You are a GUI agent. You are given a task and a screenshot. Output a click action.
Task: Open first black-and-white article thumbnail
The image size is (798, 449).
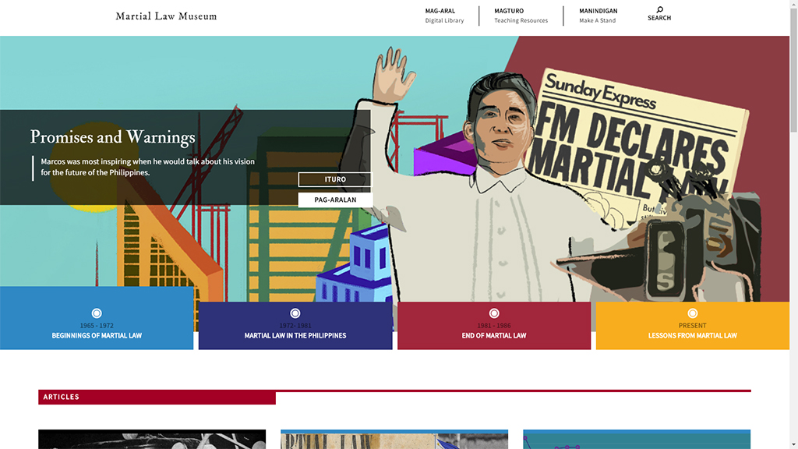click(152, 440)
